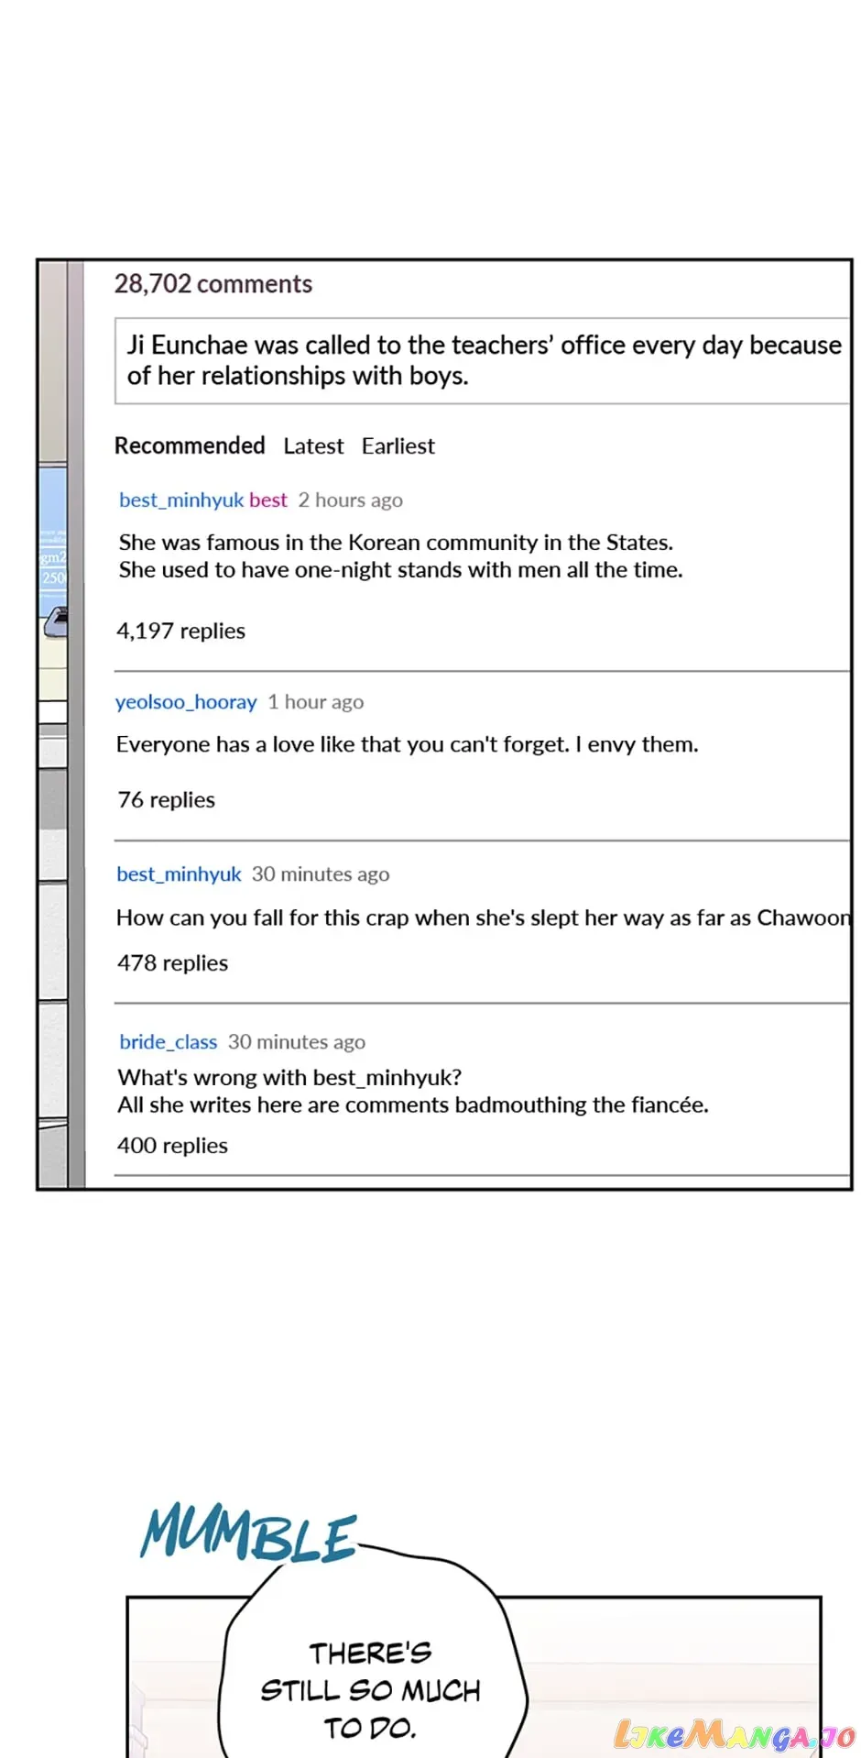Click the 1 hour ago timestamp
The image size is (861, 1758).
pyautogui.click(x=316, y=702)
